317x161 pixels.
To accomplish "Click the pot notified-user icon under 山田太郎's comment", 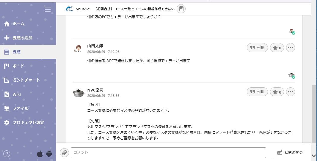I will (291, 75).
